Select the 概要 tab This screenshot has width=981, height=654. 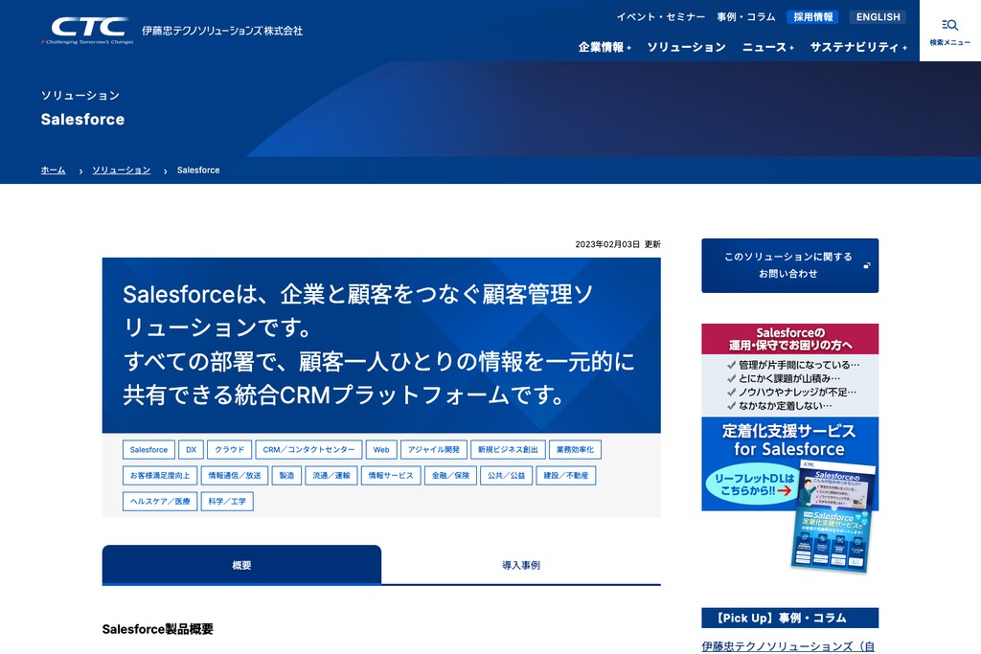pyautogui.click(x=241, y=565)
